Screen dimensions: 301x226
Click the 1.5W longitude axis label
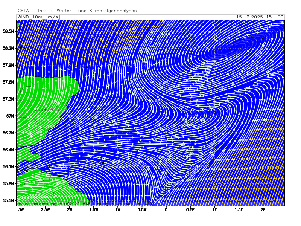[94, 209]
